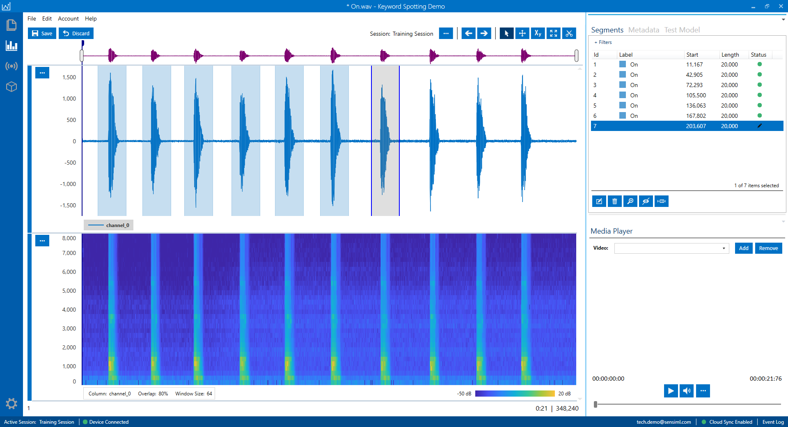Click the gray selected segment region in waveform
788x427 pixels.
click(385, 141)
